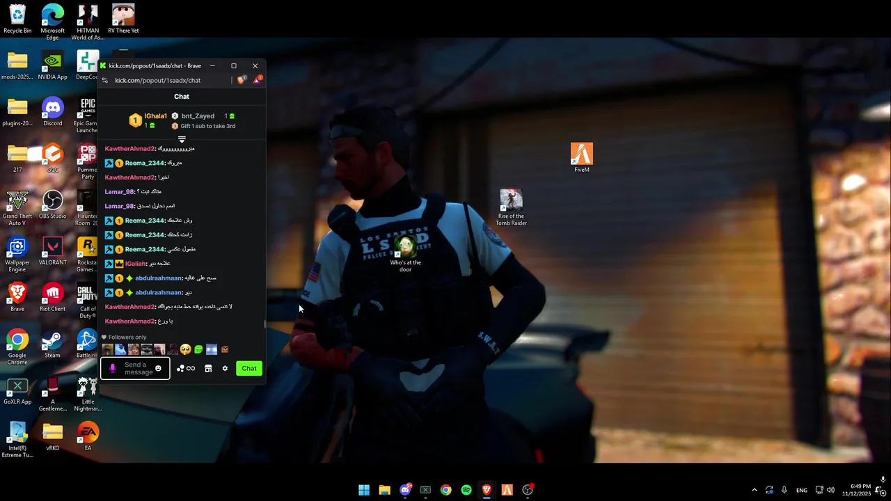Open OBS Studio desktop icon
The image size is (891, 501).
coord(53,204)
